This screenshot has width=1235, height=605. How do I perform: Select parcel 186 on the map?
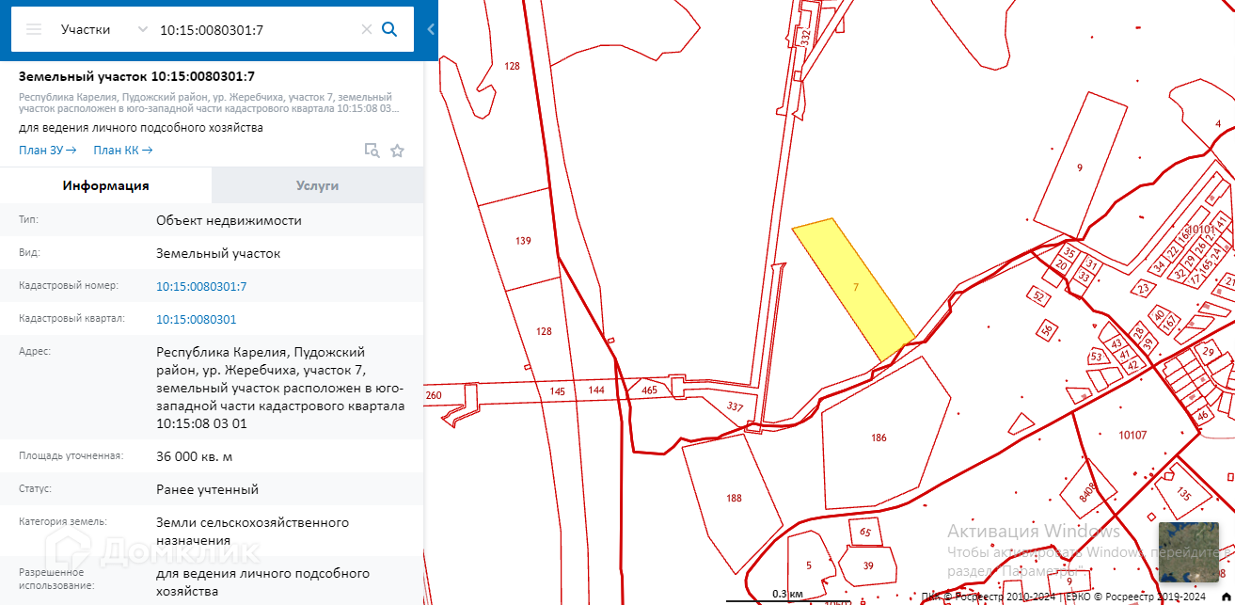point(879,438)
